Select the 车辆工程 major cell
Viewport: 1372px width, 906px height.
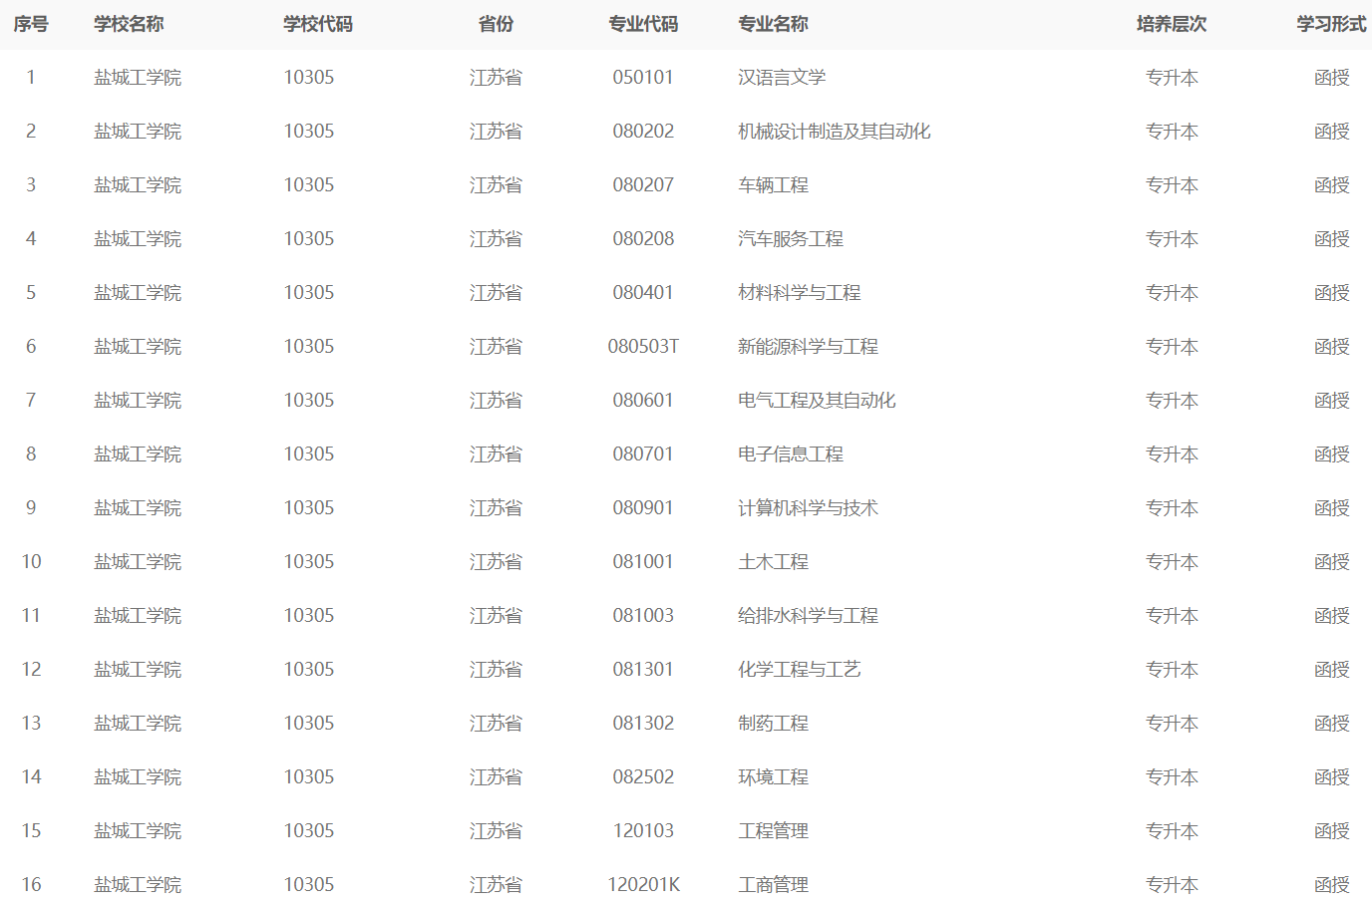pyautogui.click(x=773, y=185)
